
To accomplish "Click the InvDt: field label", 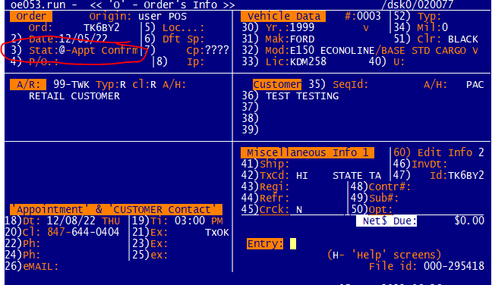I will tap(430, 164).
